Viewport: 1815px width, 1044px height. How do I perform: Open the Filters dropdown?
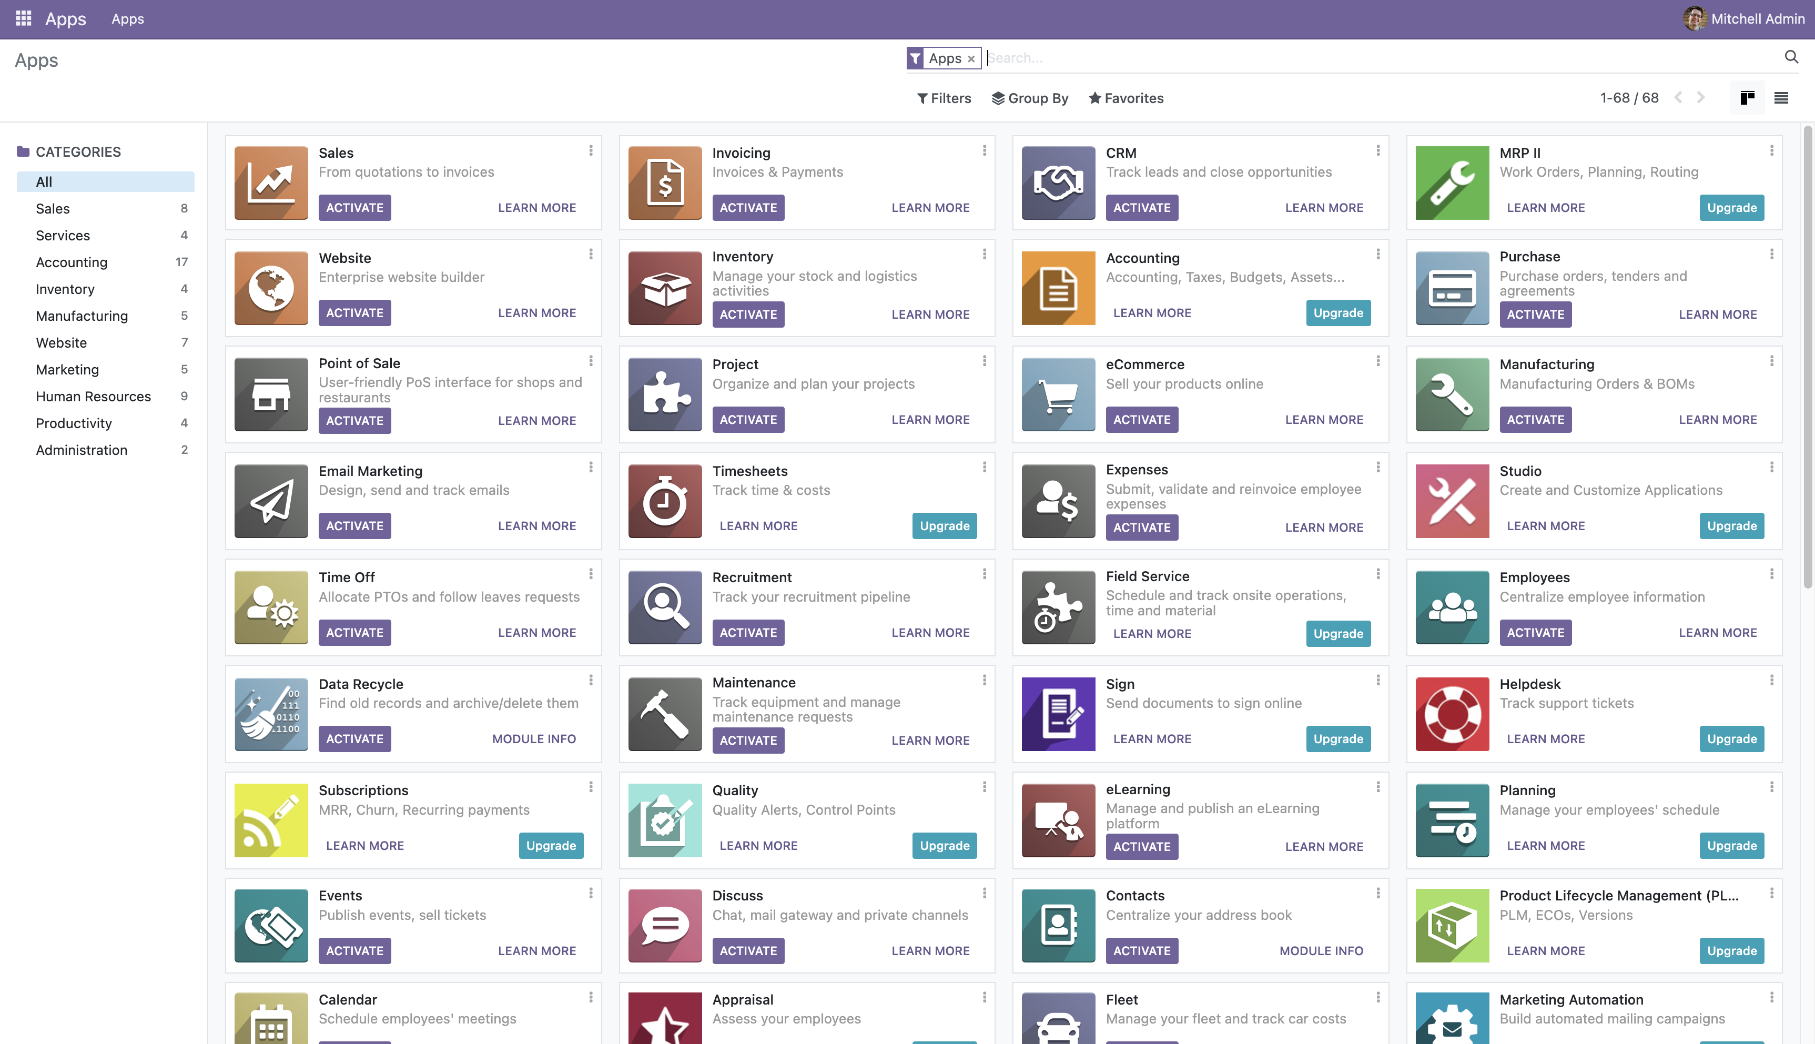point(944,98)
